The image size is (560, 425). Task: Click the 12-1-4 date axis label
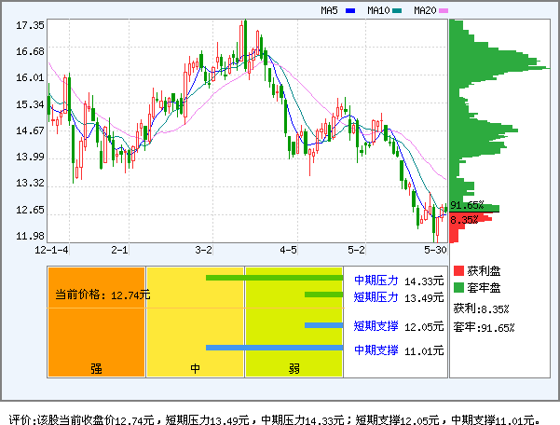point(51,250)
